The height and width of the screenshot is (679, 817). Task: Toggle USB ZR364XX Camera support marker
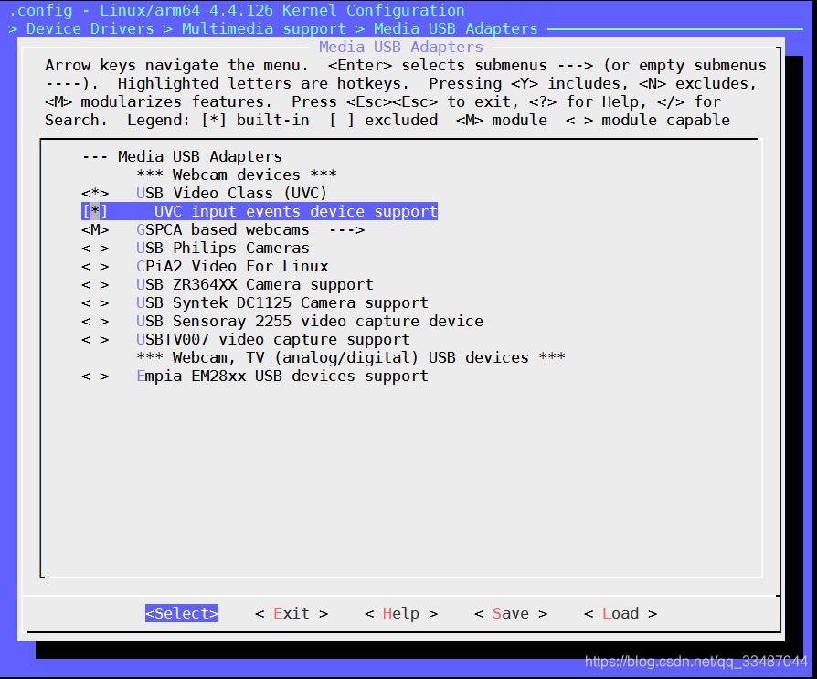[x=95, y=284]
